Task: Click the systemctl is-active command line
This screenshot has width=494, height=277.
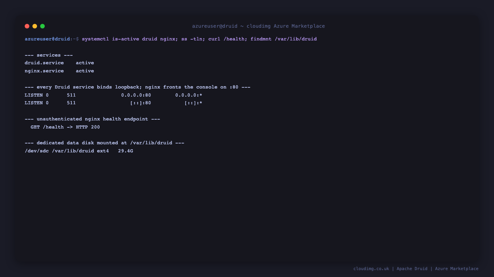Action: pos(199,39)
